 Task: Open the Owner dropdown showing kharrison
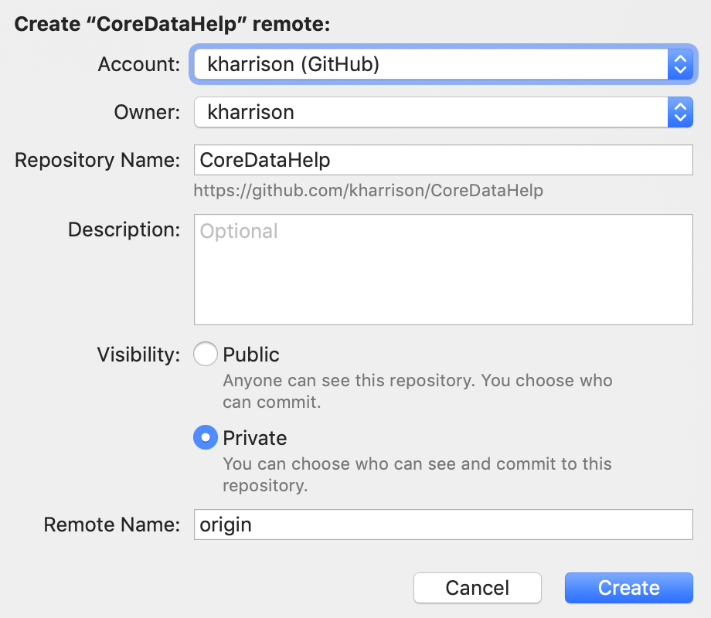[430, 112]
